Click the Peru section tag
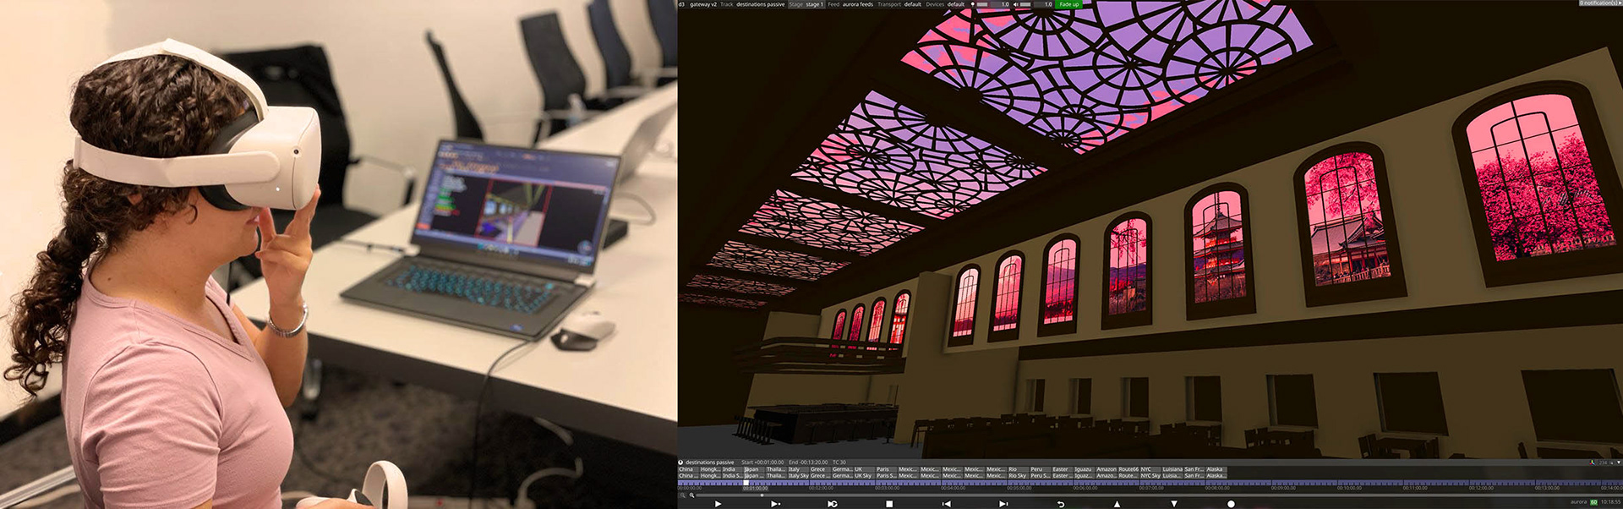The width and height of the screenshot is (1623, 509). (1040, 469)
